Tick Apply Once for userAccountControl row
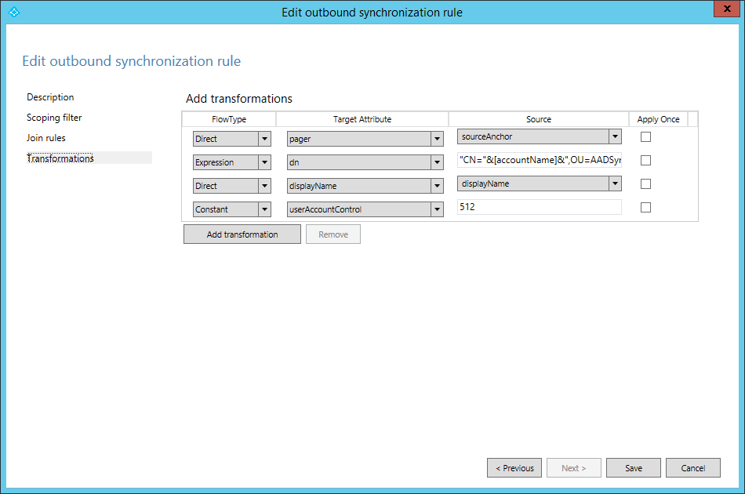745x494 pixels. tap(646, 208)
